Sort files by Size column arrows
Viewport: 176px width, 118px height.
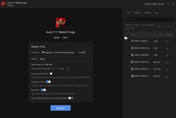160,35
